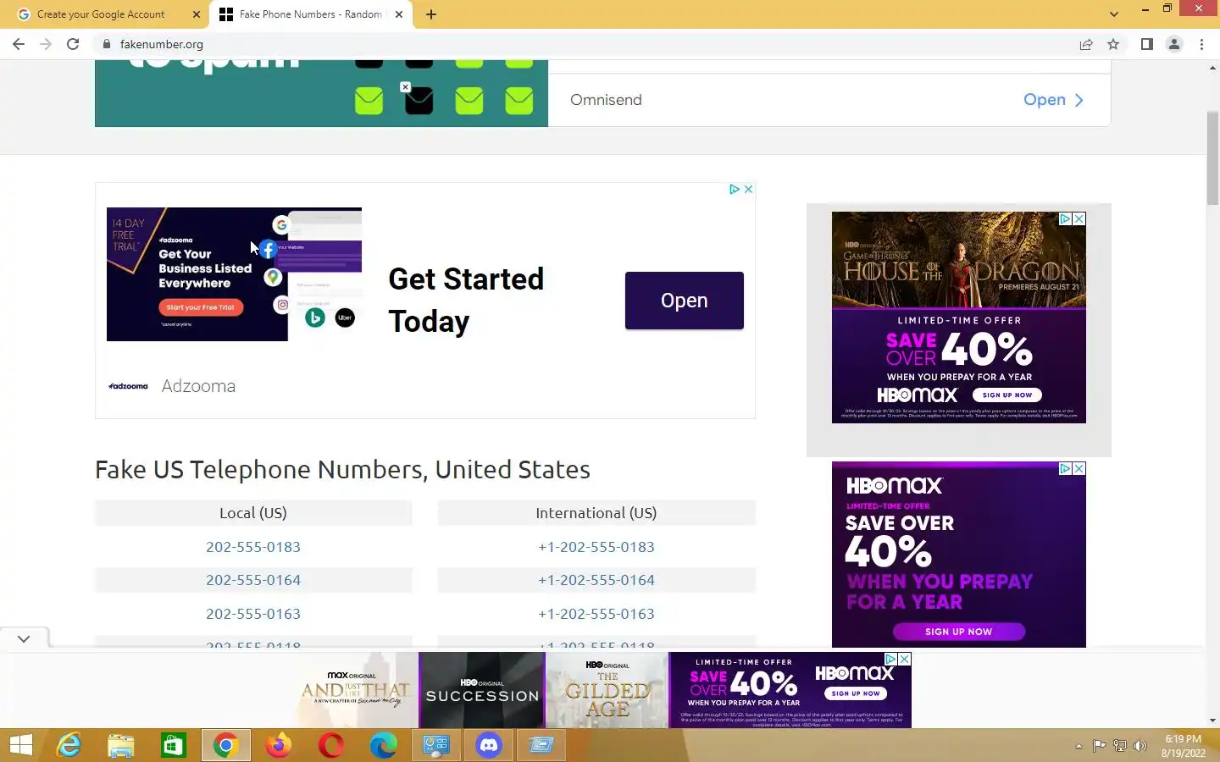The width and height of the screenshot is (1220, 762).
Task: Show hidden system tray icons
Action: tap(1079, 746)
